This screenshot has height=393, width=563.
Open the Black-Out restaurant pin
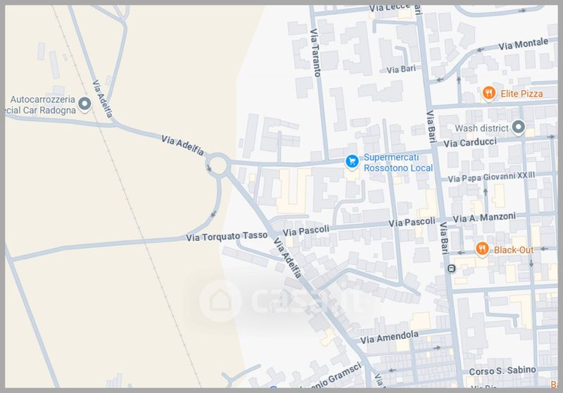[x=482, y=249]
